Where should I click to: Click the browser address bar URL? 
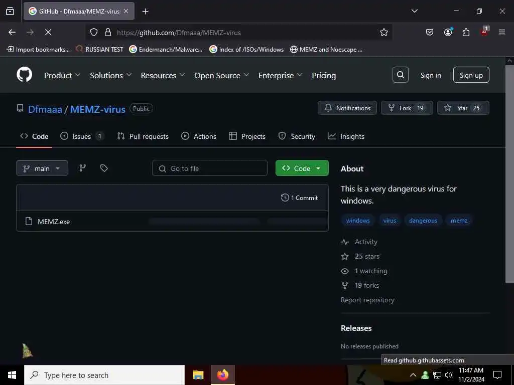click(179, 33)
